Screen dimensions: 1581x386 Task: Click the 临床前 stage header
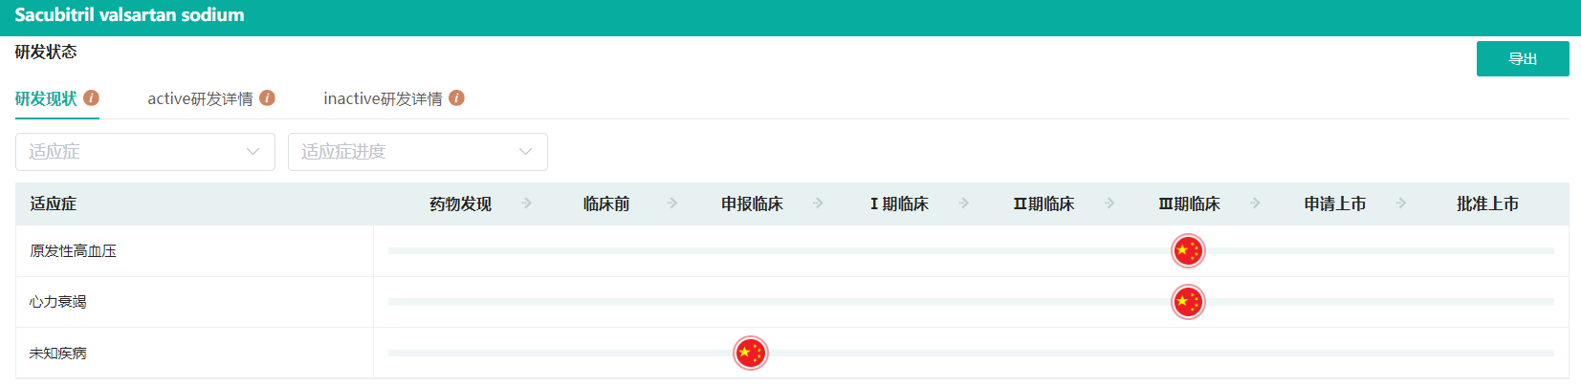pos(606,204)
